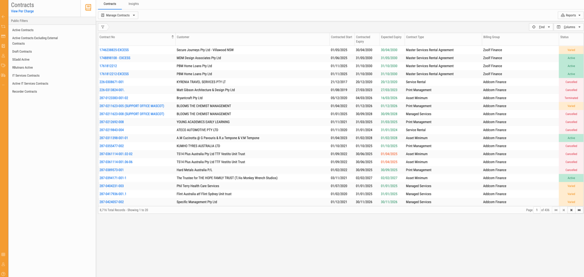The height and width of the screenshot is (277, 584).
Task: Click the Terminated status for Bryantcraft Pty Ltd
Action: [x=571, y=98]
